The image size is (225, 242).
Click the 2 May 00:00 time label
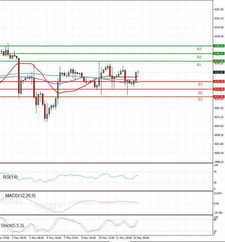tap(19, 238)
